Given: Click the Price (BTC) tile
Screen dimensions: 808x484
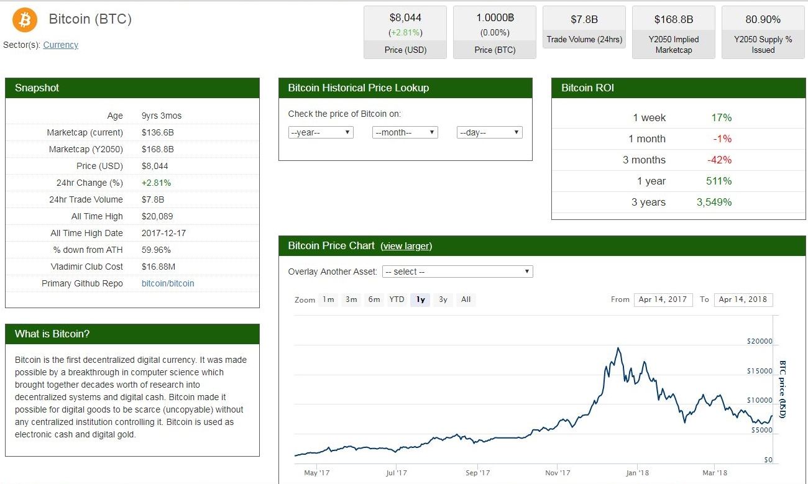Looking at the screenshot, I should 495,32.
